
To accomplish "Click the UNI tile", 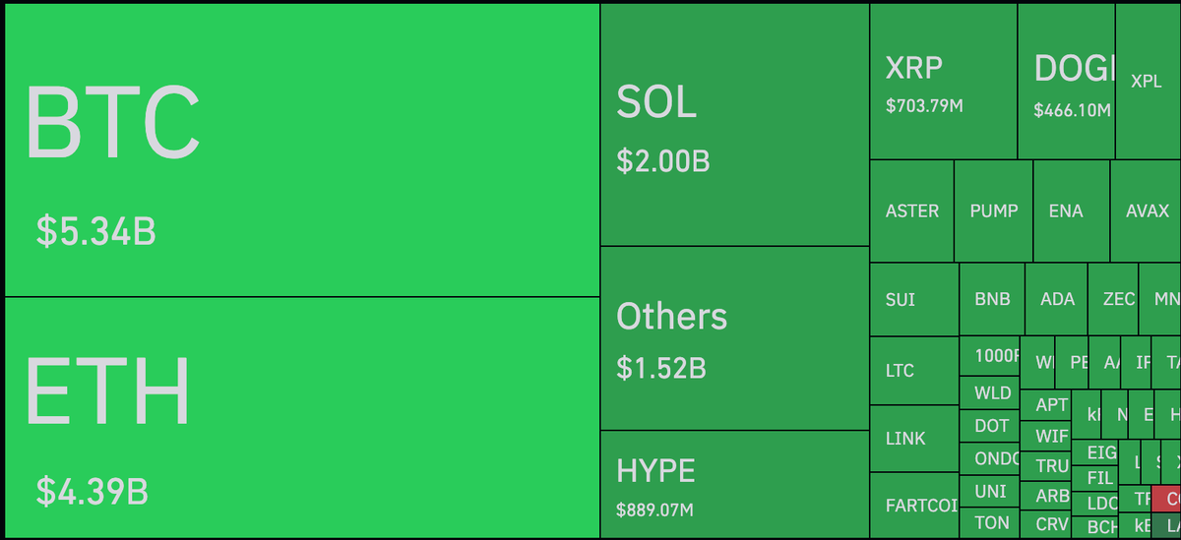I will tap(990, 491).
